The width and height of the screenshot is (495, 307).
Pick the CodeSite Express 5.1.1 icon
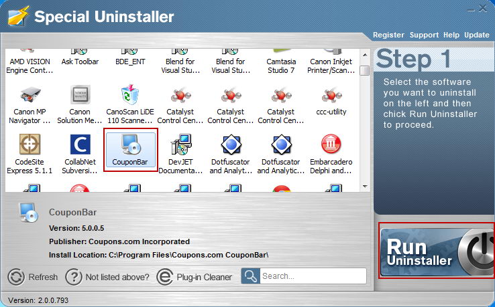(30, 144)
